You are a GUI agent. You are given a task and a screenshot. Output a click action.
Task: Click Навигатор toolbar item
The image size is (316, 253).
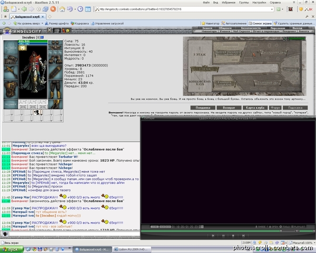tap(210, 23)
